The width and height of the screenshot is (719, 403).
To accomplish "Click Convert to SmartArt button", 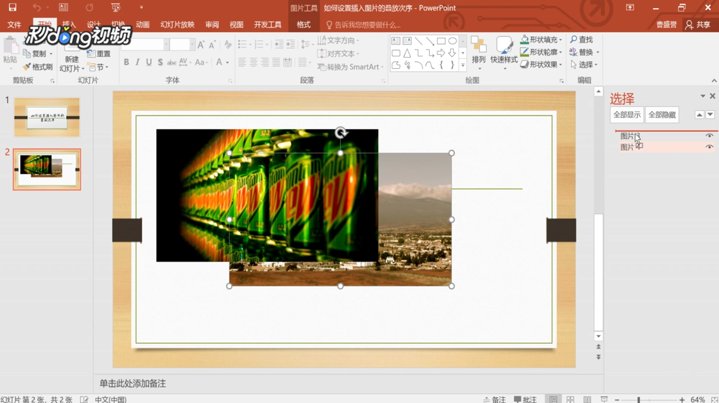I will (350, 67).
